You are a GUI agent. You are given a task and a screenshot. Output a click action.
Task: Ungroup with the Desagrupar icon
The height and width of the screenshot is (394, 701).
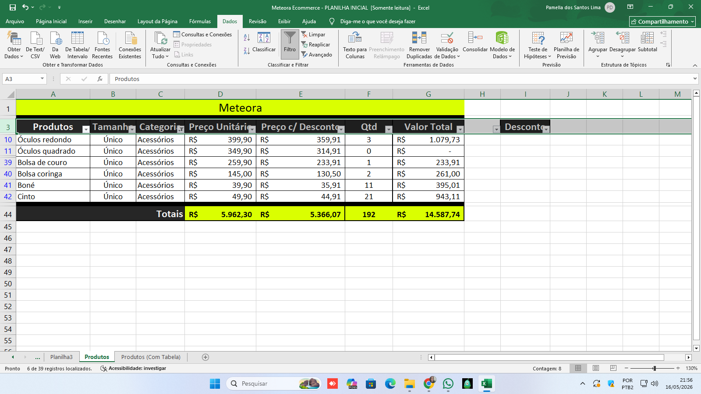point(623,38)
